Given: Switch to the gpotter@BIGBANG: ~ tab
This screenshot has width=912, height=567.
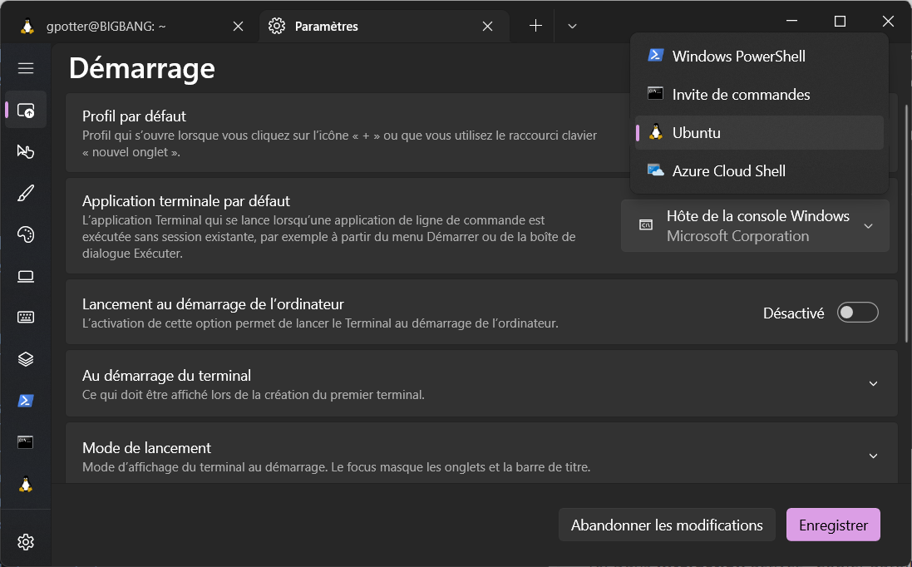Looking at the screenshot, I should coord(133,26).
